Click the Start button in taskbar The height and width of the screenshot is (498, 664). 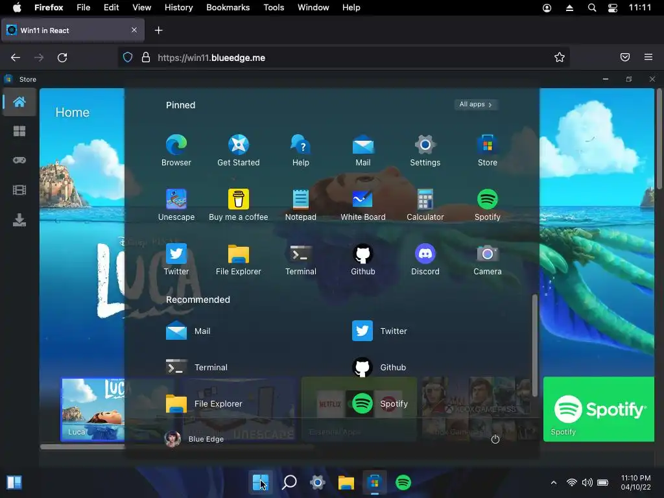pos(261,482)
